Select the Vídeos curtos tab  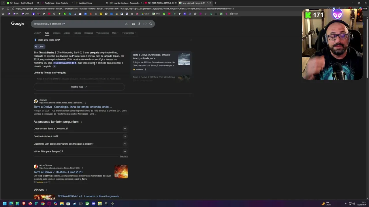click(x=103, y=33)
